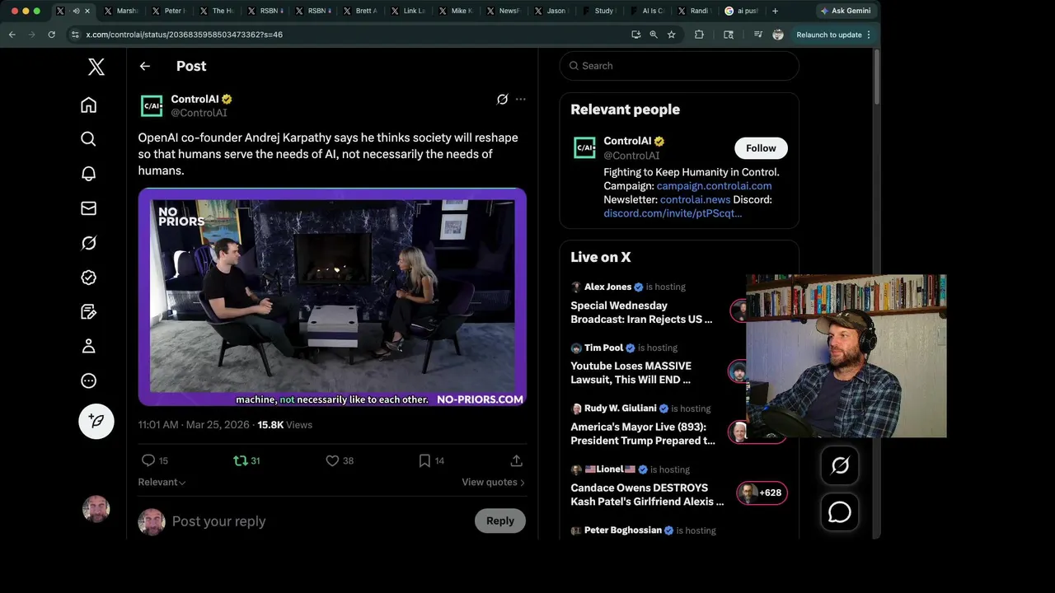This screenshot has height=593, width=1055.
Task: Open the X logo home link
Action: [x=96, y=67]
